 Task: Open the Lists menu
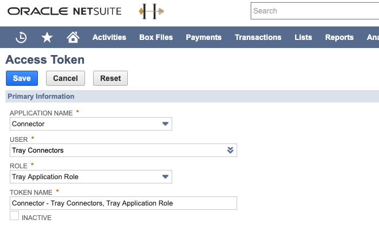[x=303, y=37]
